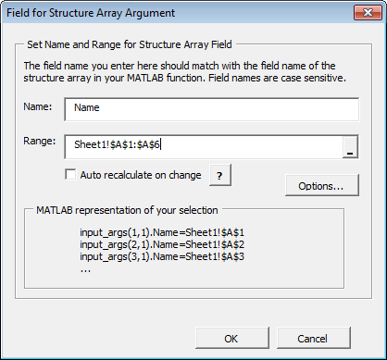
Task: Click the ellipsis below the preview lines
Action: [85, 270]
